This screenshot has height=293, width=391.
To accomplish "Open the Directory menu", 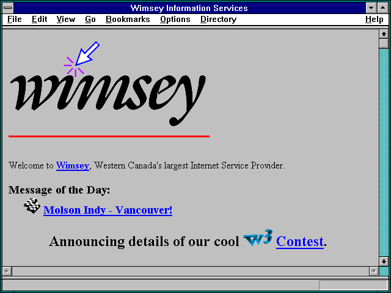I will (219, 19).
